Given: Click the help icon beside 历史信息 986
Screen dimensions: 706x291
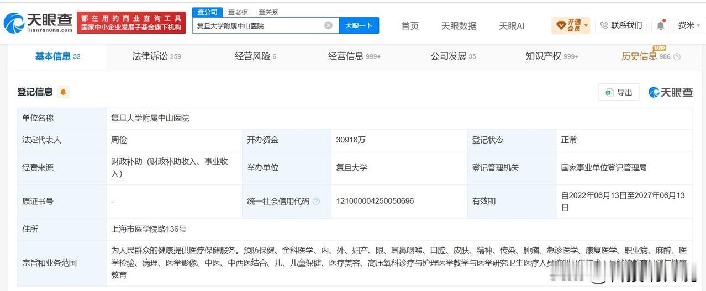Looking at the screenshot, I should [677, 56].
